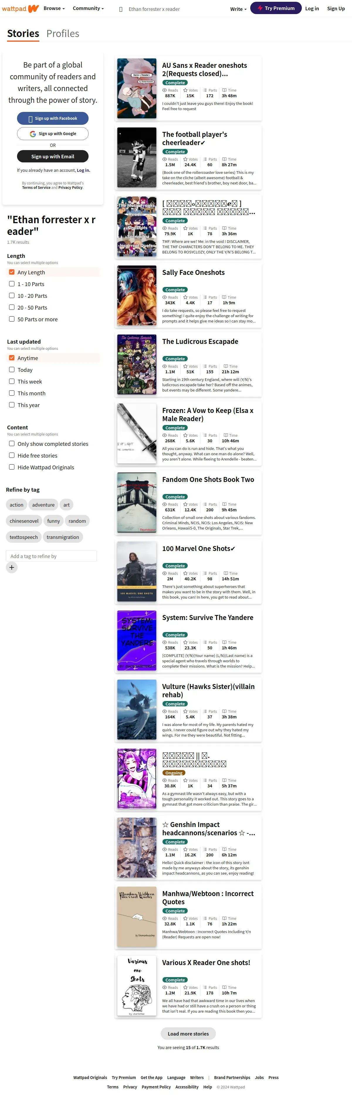The width and height of the screenshot is (352, 1099).
Task: Open the Write dropdown
Action: pos(238,9)
